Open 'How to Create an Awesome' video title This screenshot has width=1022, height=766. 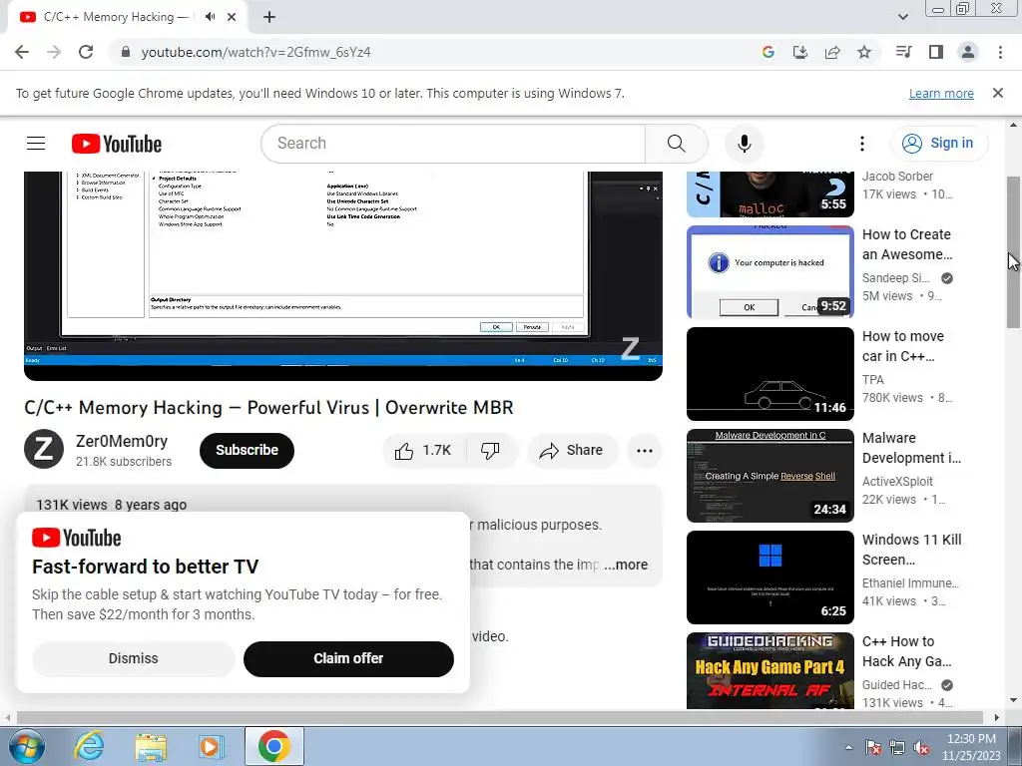906,244
